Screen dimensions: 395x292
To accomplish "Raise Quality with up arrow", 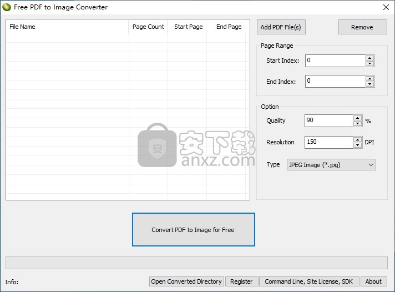I will tap(358, 118).
